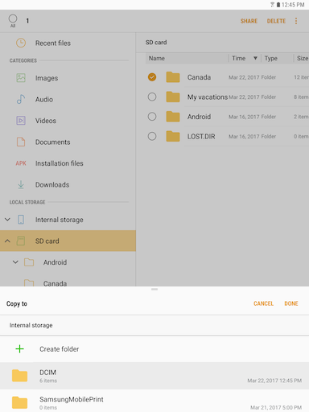Click the SD card breadcrumb path
The width and height of the screenshot is (309, 412).
coord(156,43)
